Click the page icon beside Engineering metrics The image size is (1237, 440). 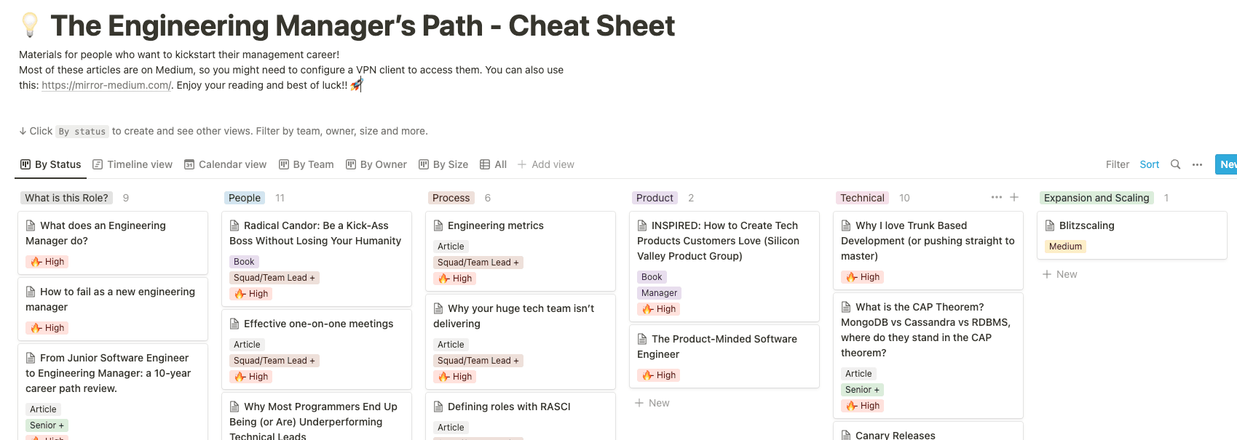click(x=437, y=225)
